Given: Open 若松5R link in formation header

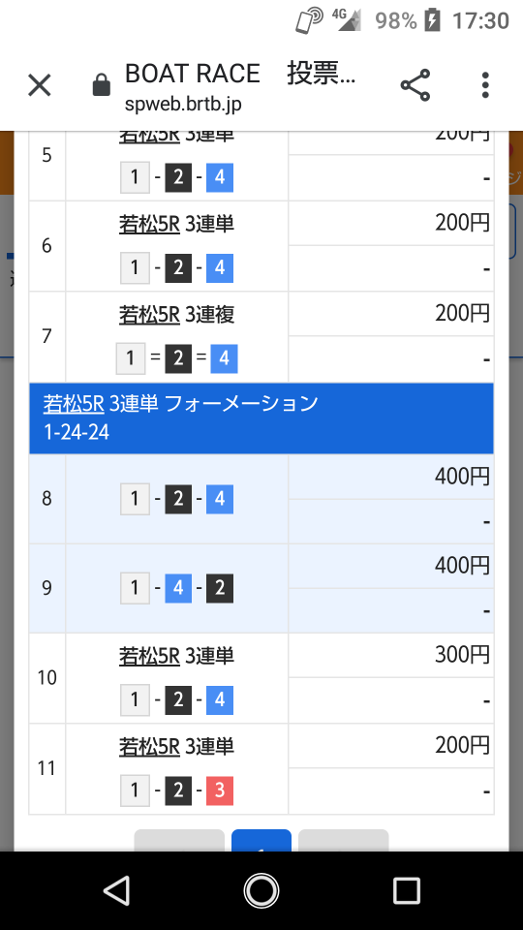Looking at the screenshot, I should coord(74,404).
